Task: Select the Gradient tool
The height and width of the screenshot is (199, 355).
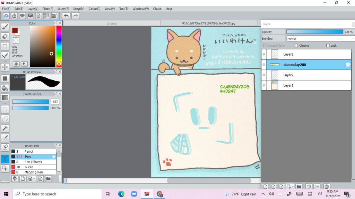Action: coord(5,98)
